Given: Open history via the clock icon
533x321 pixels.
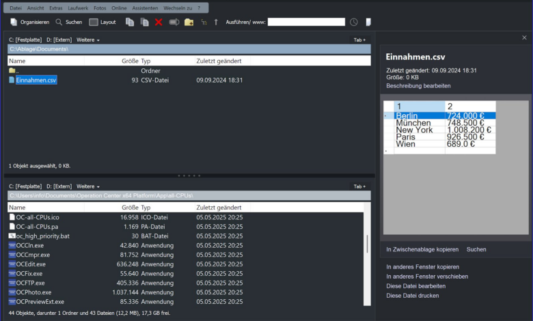Looking at the screenshot, I should point(354,22).
